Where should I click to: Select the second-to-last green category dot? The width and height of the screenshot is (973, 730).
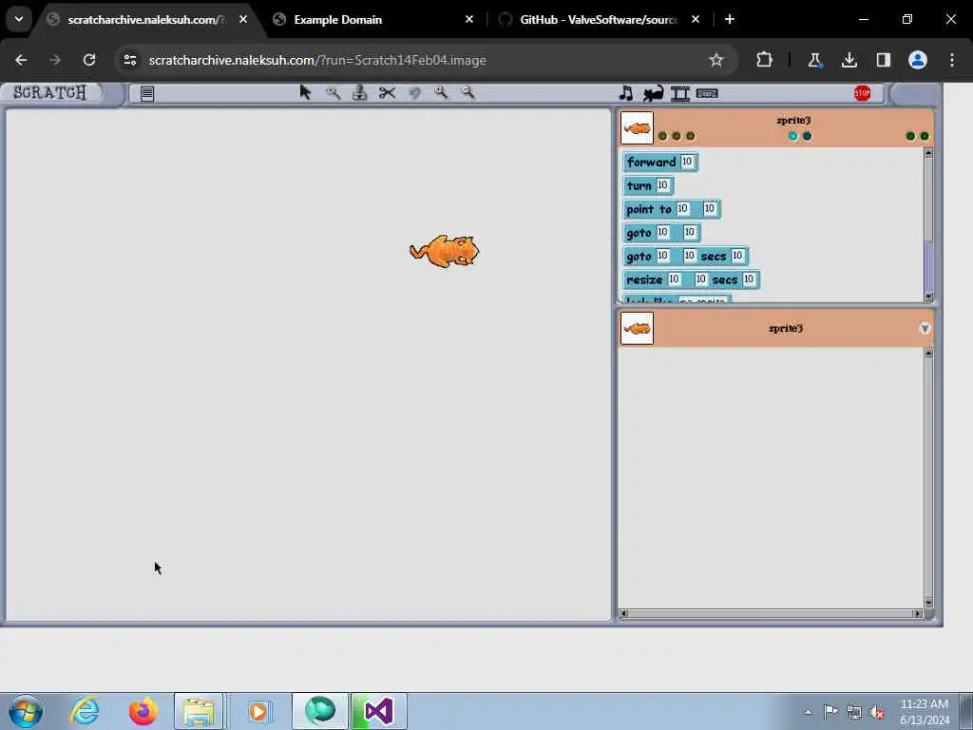pyautogui.click(x=910, y=136)
